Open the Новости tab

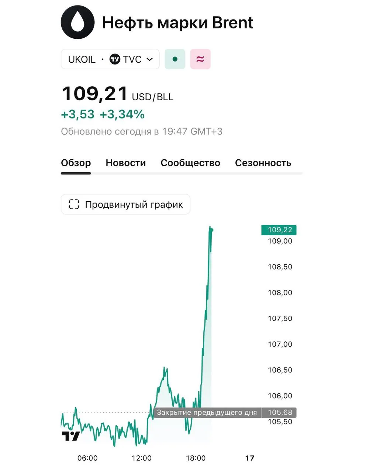tap(126, 163)
